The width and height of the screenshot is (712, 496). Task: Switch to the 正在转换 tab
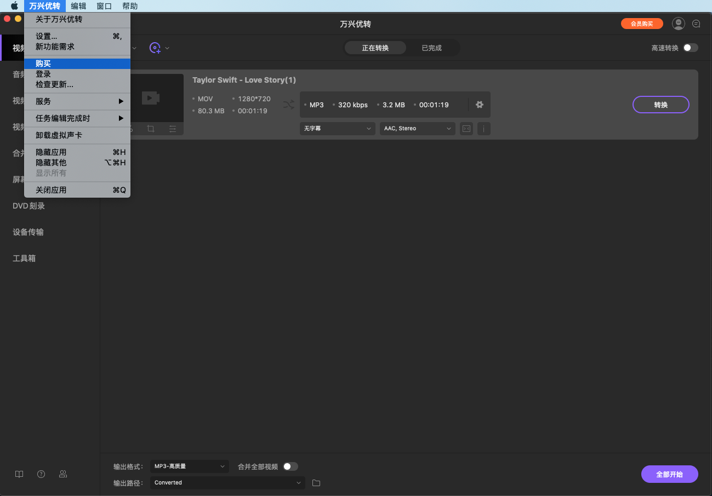(x=375, y=48)
